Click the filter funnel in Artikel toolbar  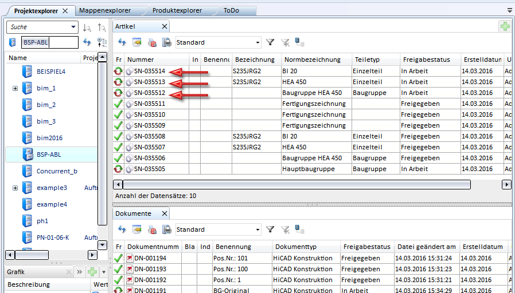pyautogui.click(x=270, y=42)
